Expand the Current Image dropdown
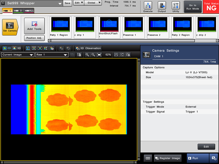Screen dimensions: 219x164 pos(18,55)
